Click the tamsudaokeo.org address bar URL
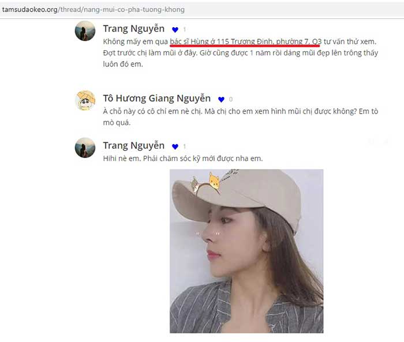 pos(93,10)
